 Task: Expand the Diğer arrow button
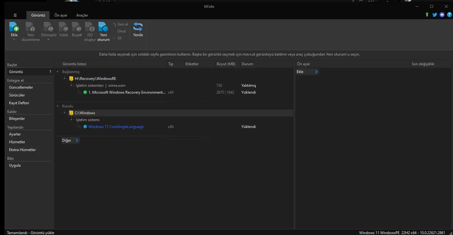point(77,140)
